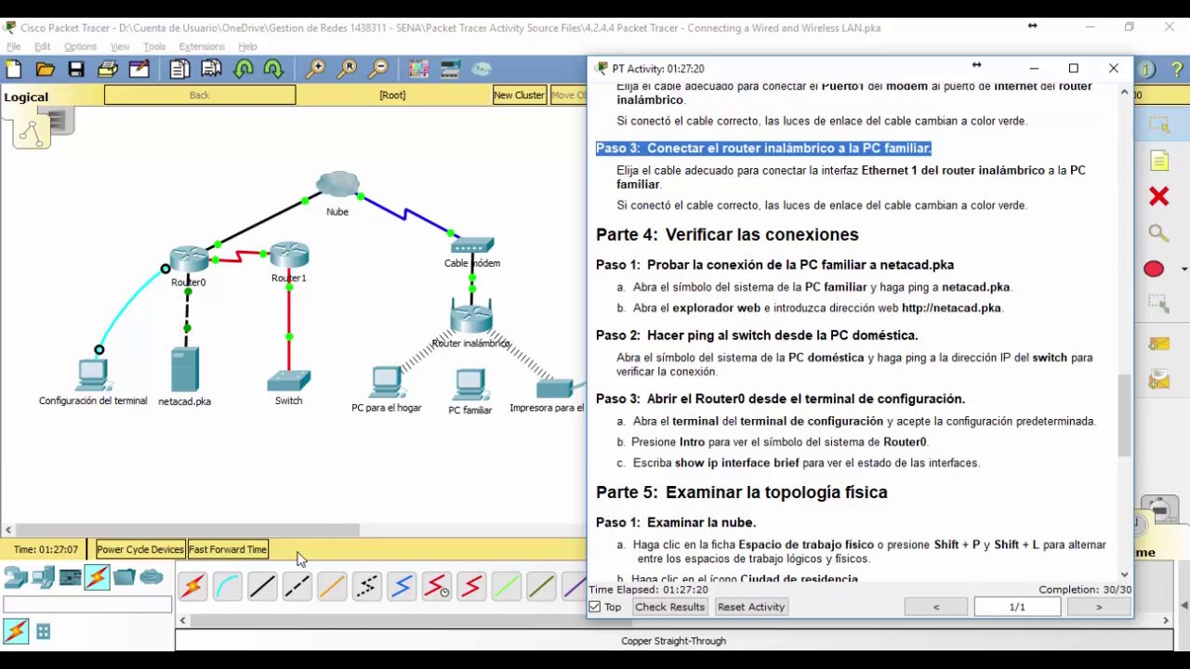
Task: Open the Help menu
Action: point(247,46)
